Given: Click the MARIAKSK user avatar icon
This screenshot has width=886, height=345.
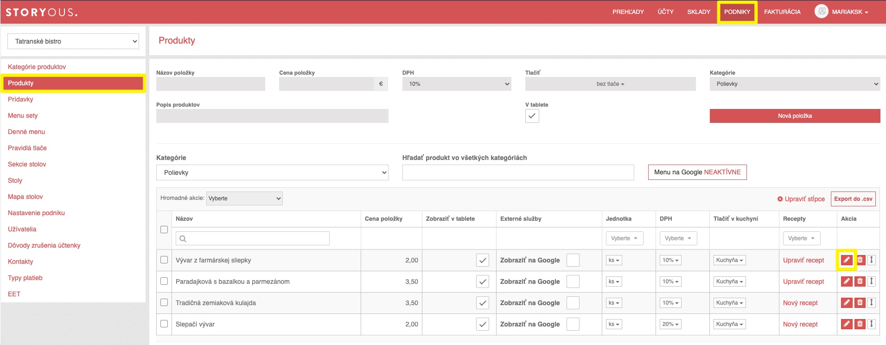Looking at the screenshot, I should click(x=822, y=12).
